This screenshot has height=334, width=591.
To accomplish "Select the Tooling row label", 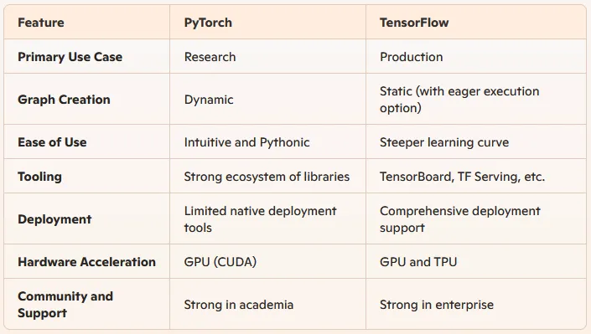I will [x=39, y=177].
